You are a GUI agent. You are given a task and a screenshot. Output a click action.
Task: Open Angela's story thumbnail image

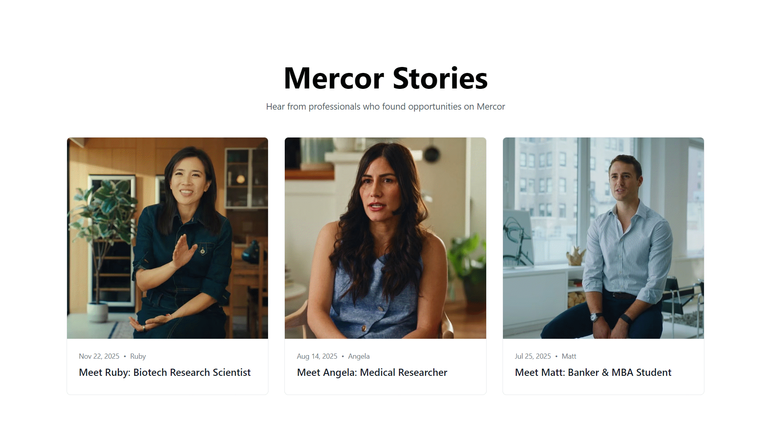[385, 238]
